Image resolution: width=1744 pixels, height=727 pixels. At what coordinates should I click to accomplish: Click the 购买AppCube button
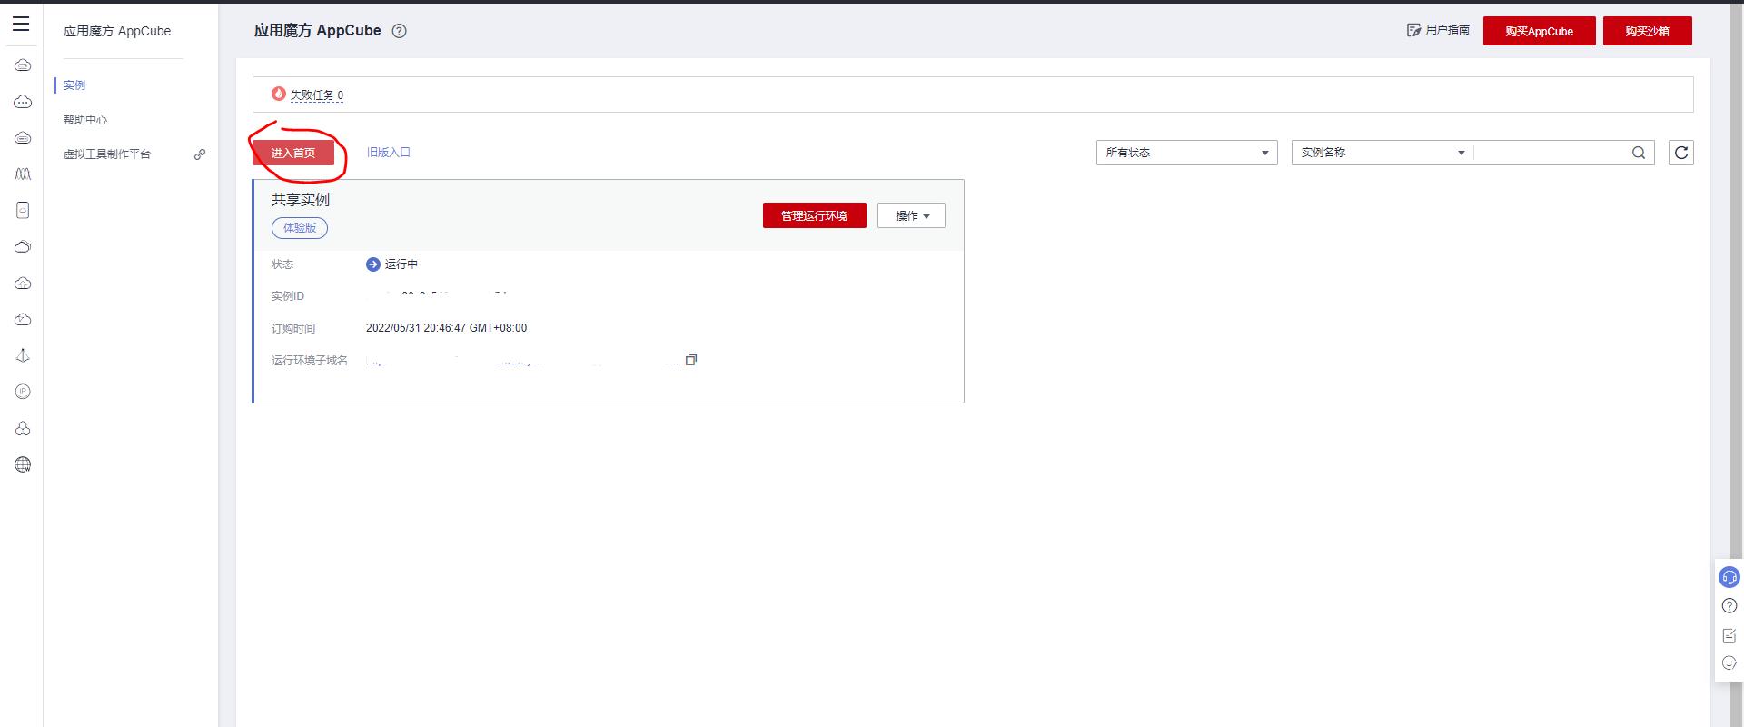click(1539, 31)
